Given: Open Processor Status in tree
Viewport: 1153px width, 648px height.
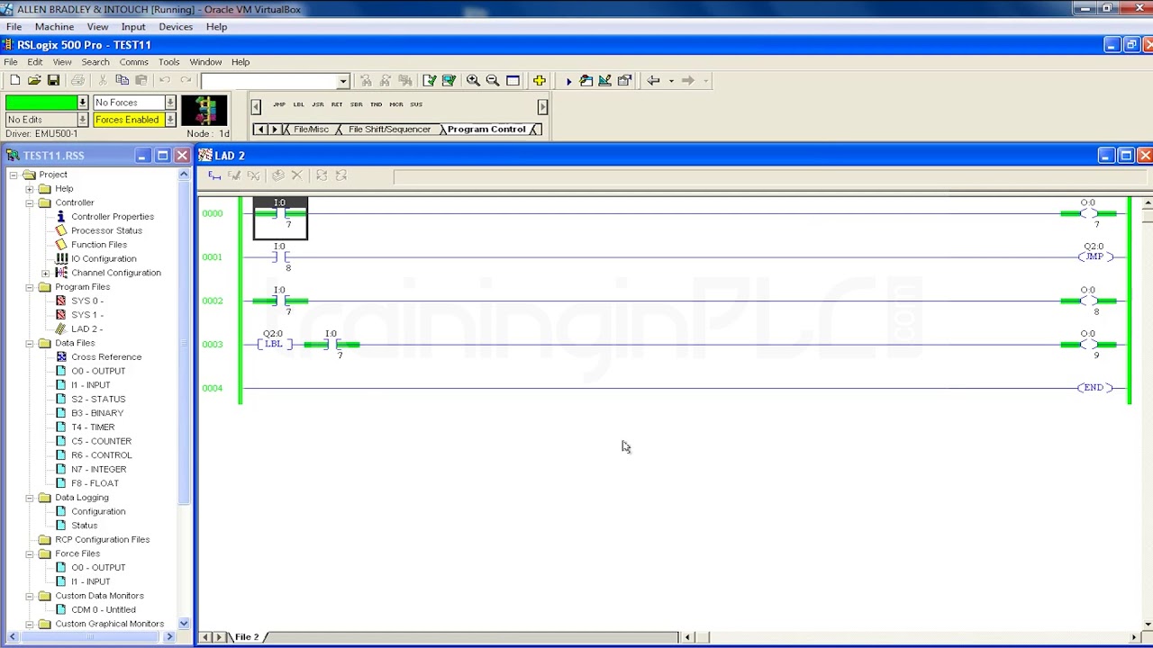Looking at the screenshot, I should [106, 230].
